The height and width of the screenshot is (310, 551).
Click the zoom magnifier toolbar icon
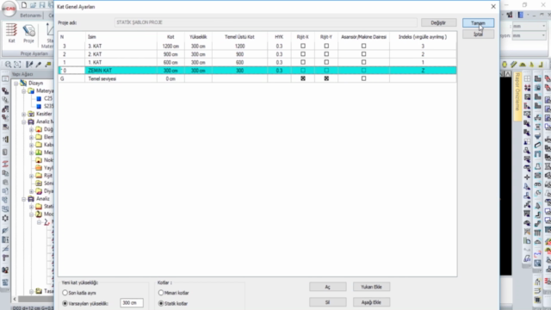[8, 65]
